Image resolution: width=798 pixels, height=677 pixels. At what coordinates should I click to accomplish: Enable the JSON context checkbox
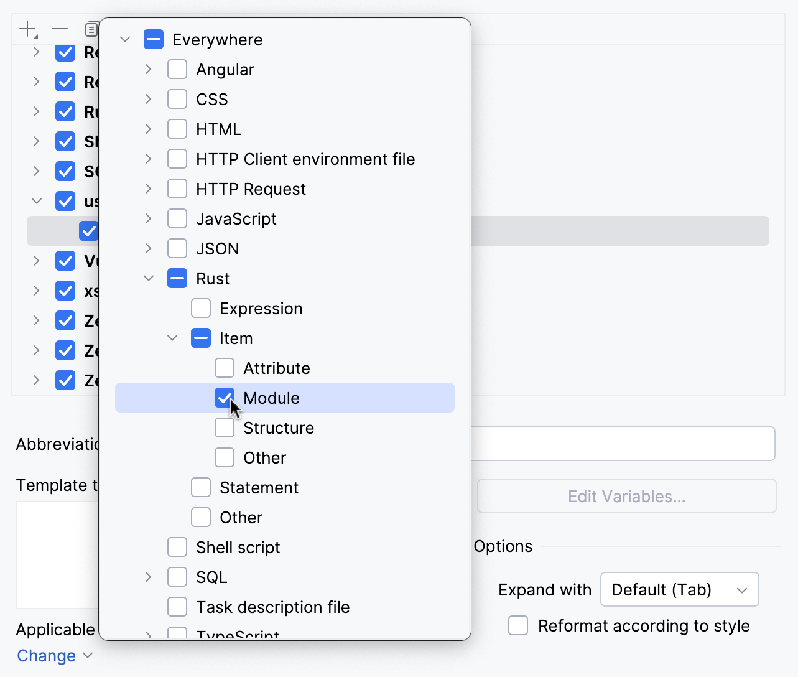tap(177, 248)
